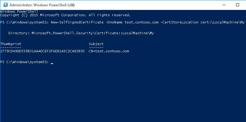Click the Directory output line

point(81,33)
